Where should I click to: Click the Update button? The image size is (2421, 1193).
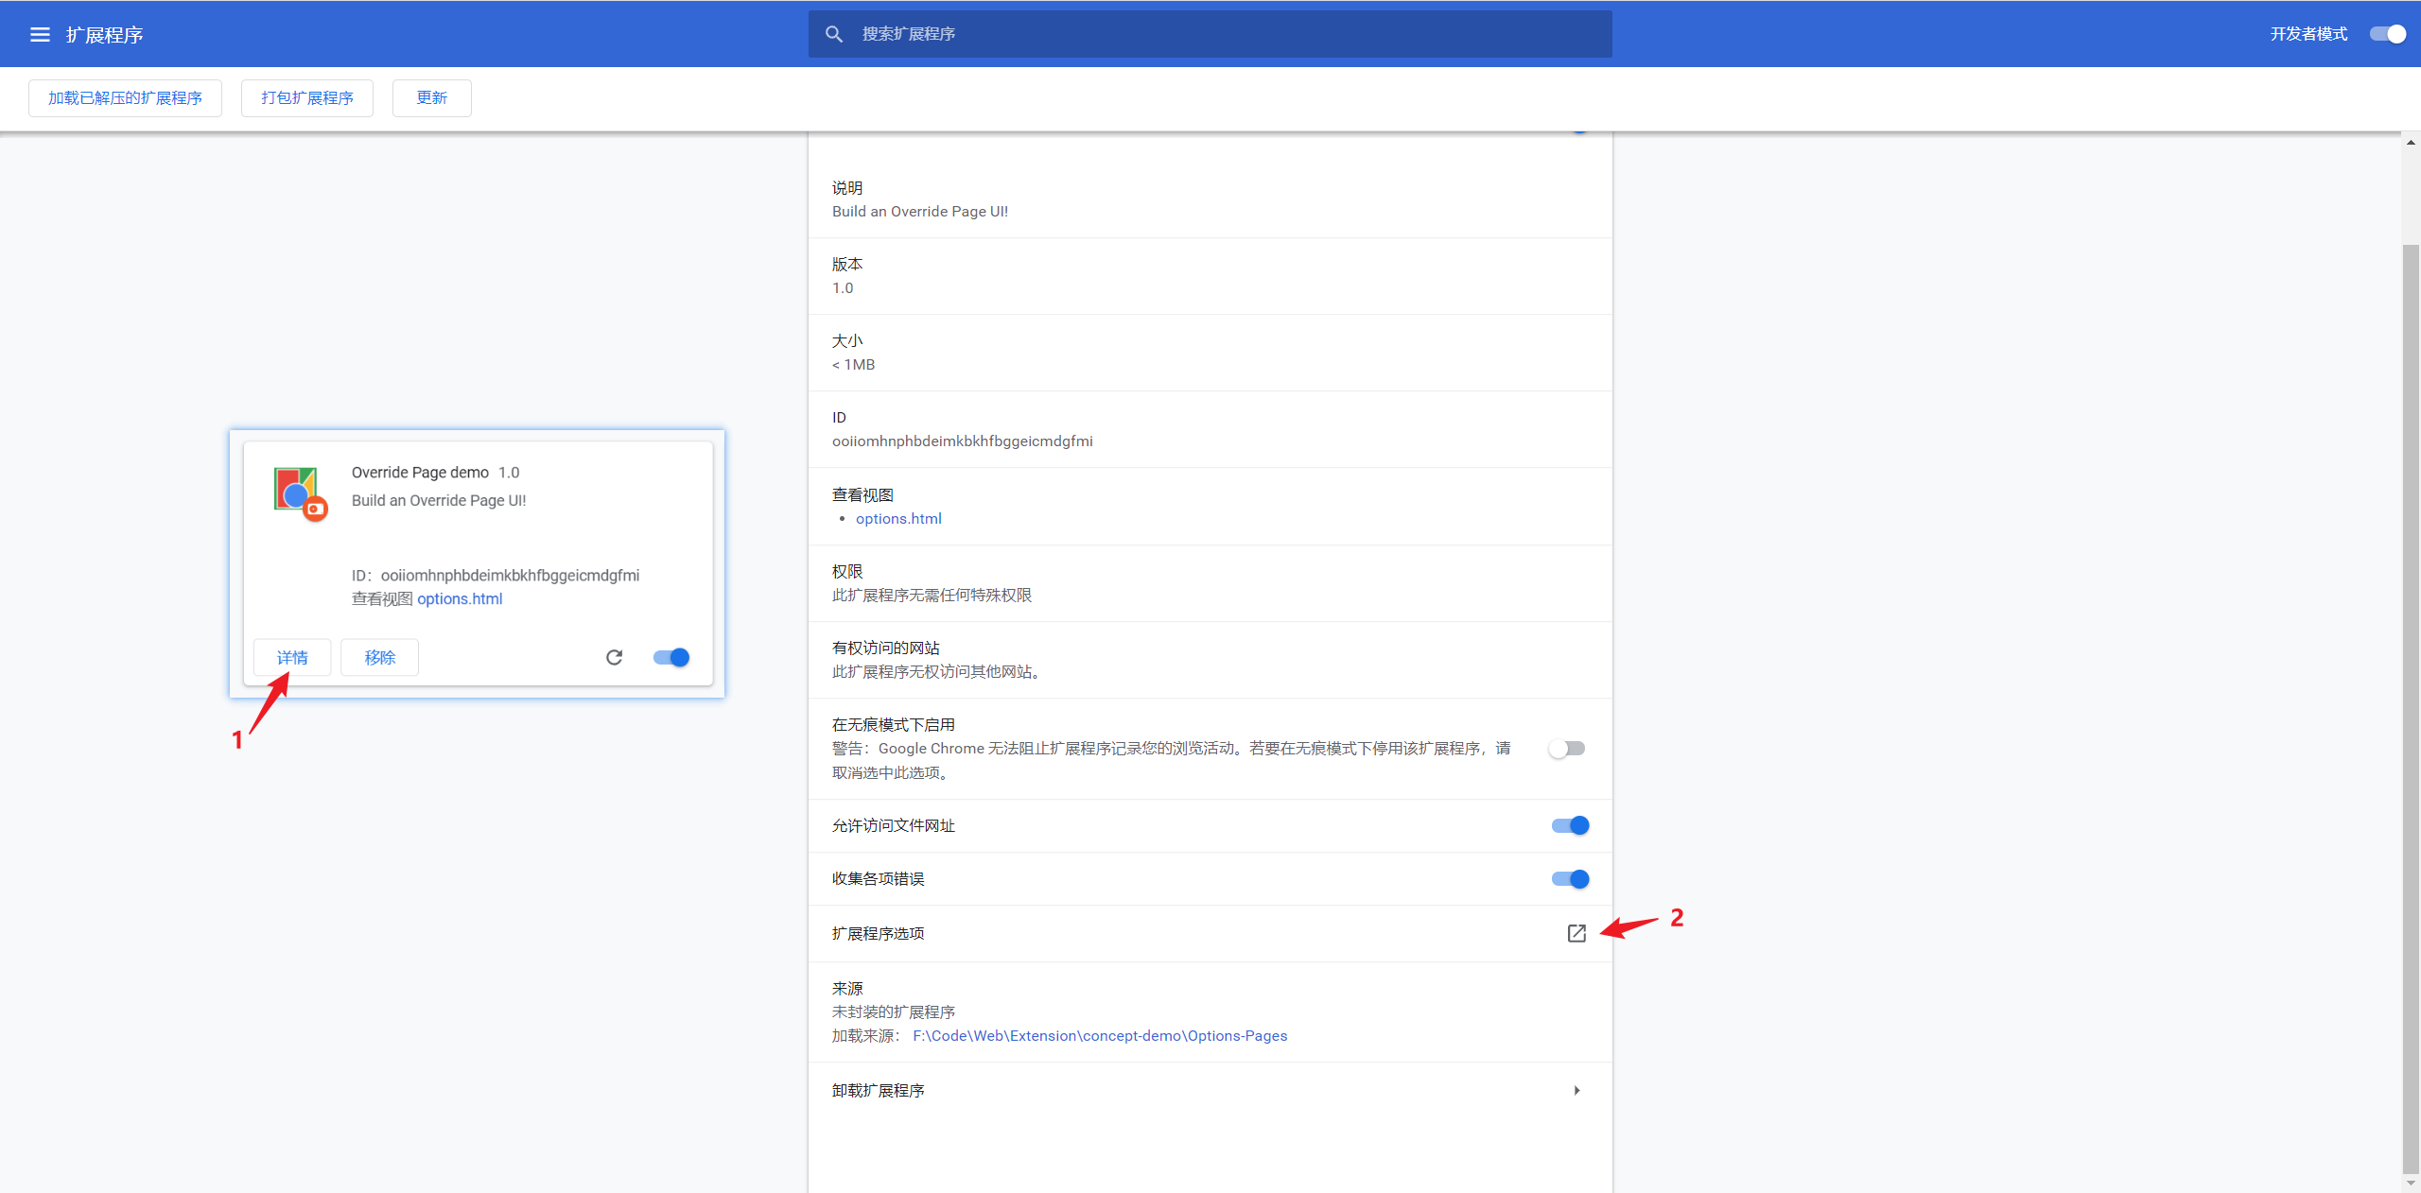[x=432, y=98]
